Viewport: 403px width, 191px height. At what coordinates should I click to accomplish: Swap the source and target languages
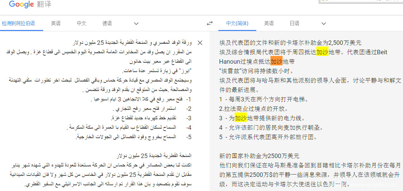tap(210, 23)
